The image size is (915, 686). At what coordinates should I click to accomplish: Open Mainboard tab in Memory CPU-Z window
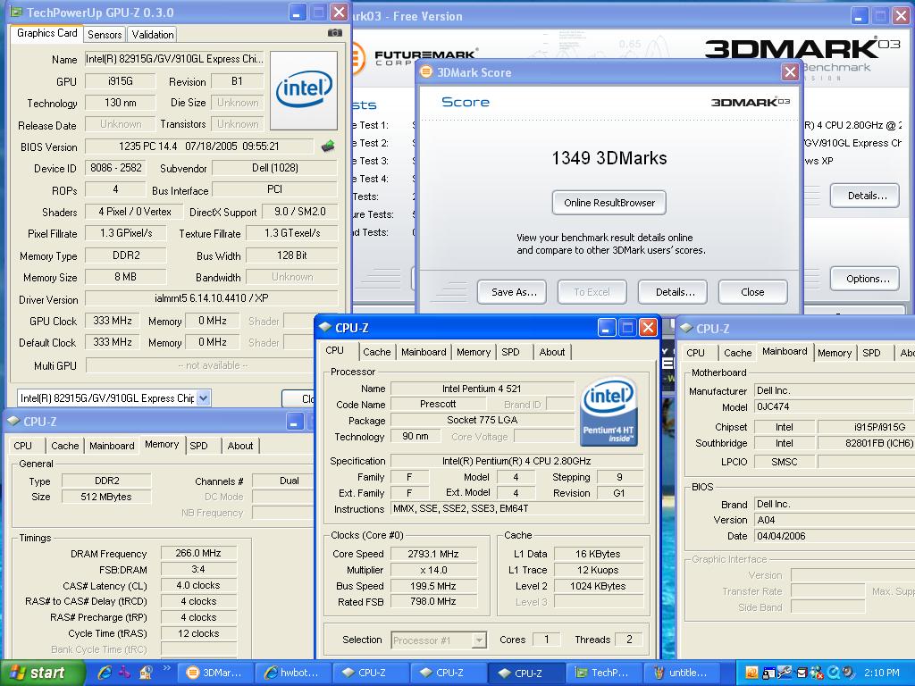point(112,446)
